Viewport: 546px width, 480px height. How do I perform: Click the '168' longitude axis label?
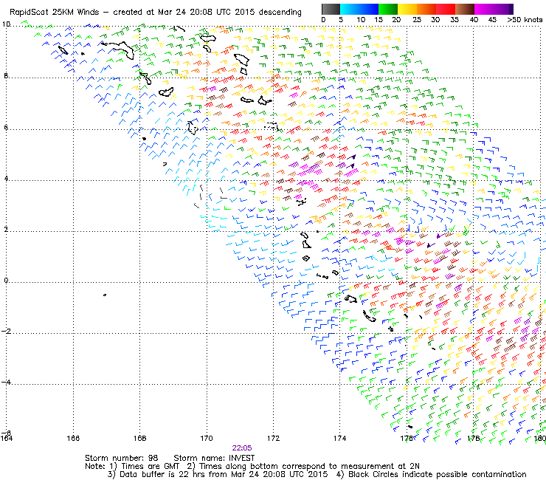[x=140, y=438]
